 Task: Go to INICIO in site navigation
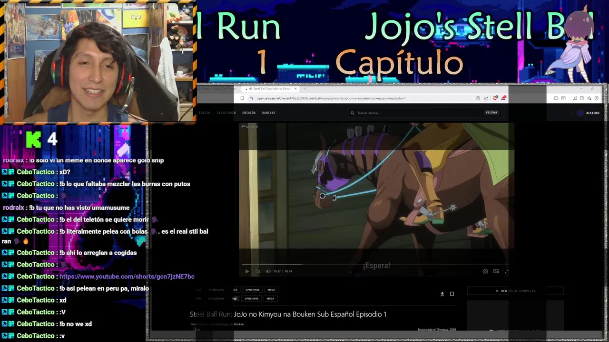(205, 113)
